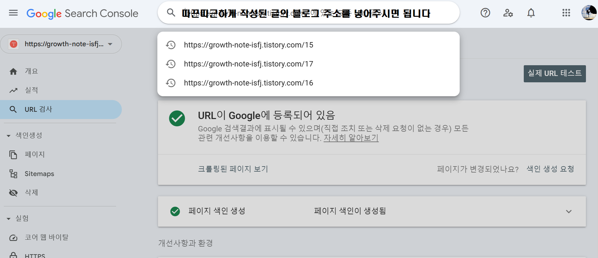Image resolution: width=598 pixels, height=258 pixels.
Task: Open 페이지 indexing report
Action: point(61,154)
